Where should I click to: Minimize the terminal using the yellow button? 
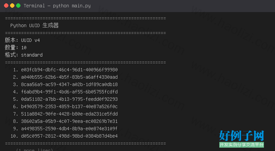(x=12, y=6)
